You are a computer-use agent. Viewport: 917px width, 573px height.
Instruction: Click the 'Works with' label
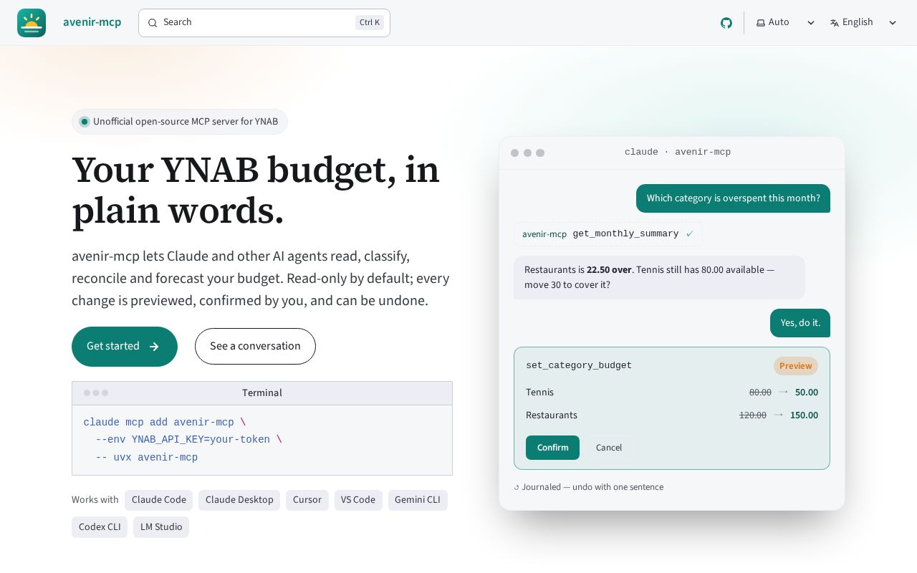point(95,500)
